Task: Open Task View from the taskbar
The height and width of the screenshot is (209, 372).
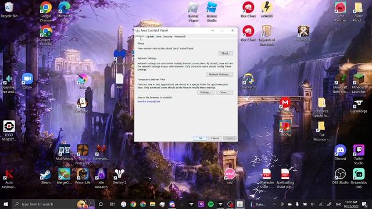Action: pos(112,204)
